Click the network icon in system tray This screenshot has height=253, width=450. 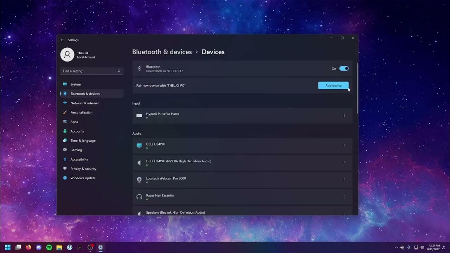coord(416,247)
